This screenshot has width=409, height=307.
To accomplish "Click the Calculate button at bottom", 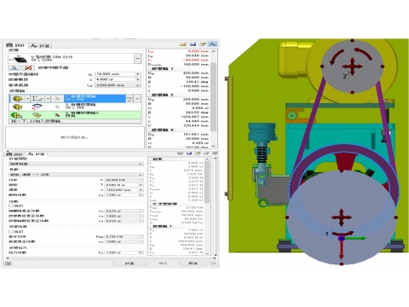I will click(x=130, y=264).
